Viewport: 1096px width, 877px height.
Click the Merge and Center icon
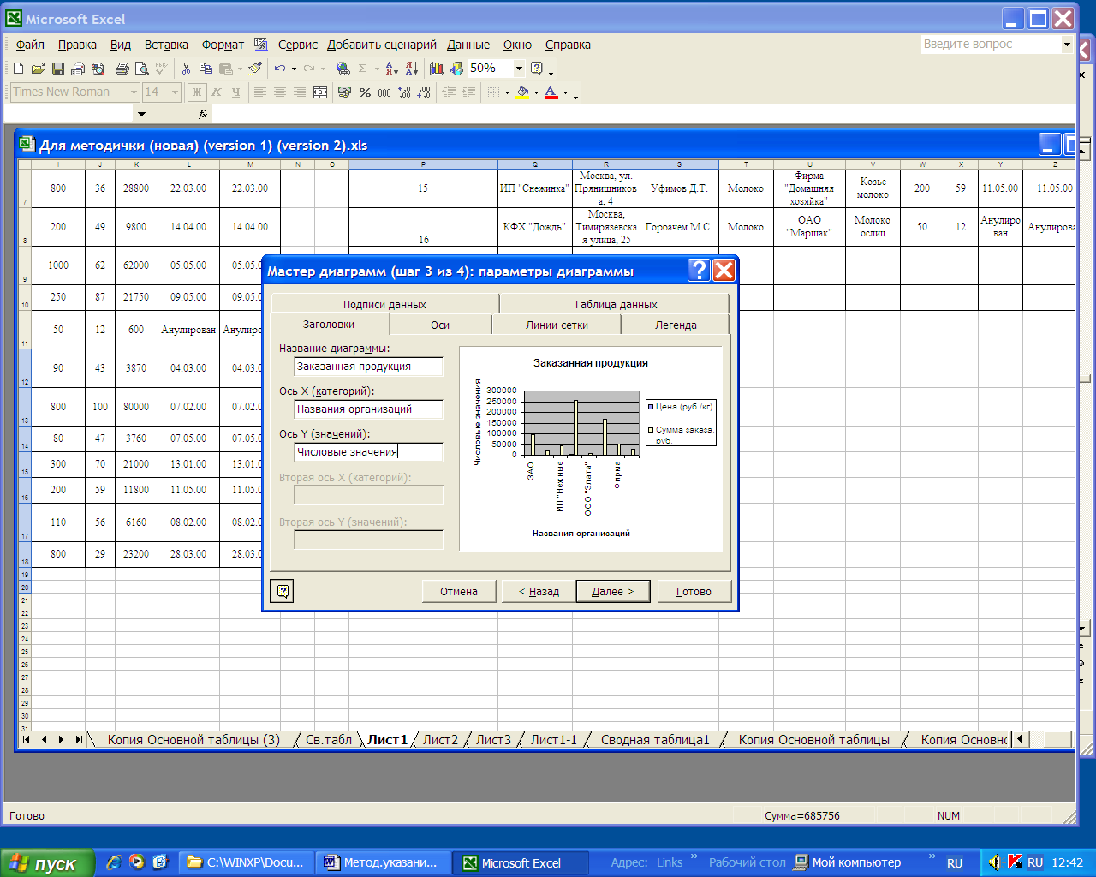click(320, 92)
